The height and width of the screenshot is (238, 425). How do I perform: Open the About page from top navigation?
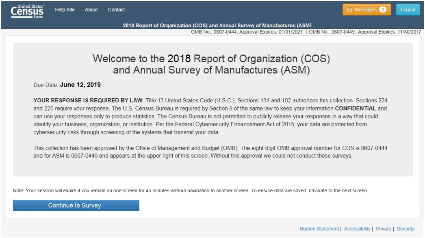(91, 10)
